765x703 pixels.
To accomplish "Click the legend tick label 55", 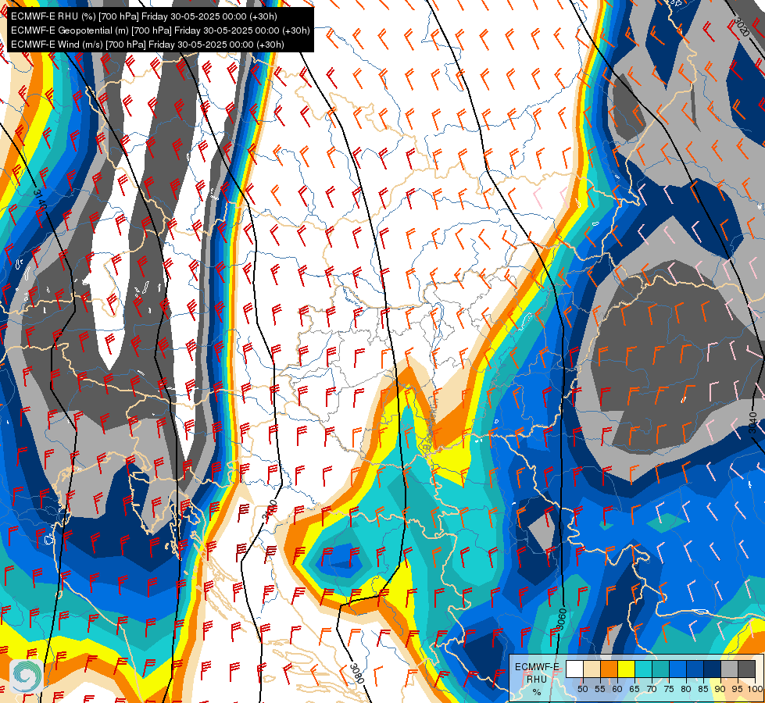I will pos(600,689).
